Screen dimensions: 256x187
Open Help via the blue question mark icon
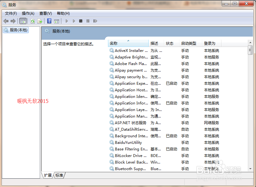coord(49,21)
